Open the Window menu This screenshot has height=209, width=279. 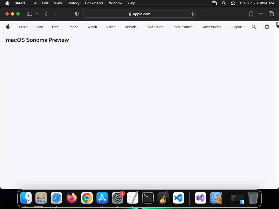(x=116, y=3)
